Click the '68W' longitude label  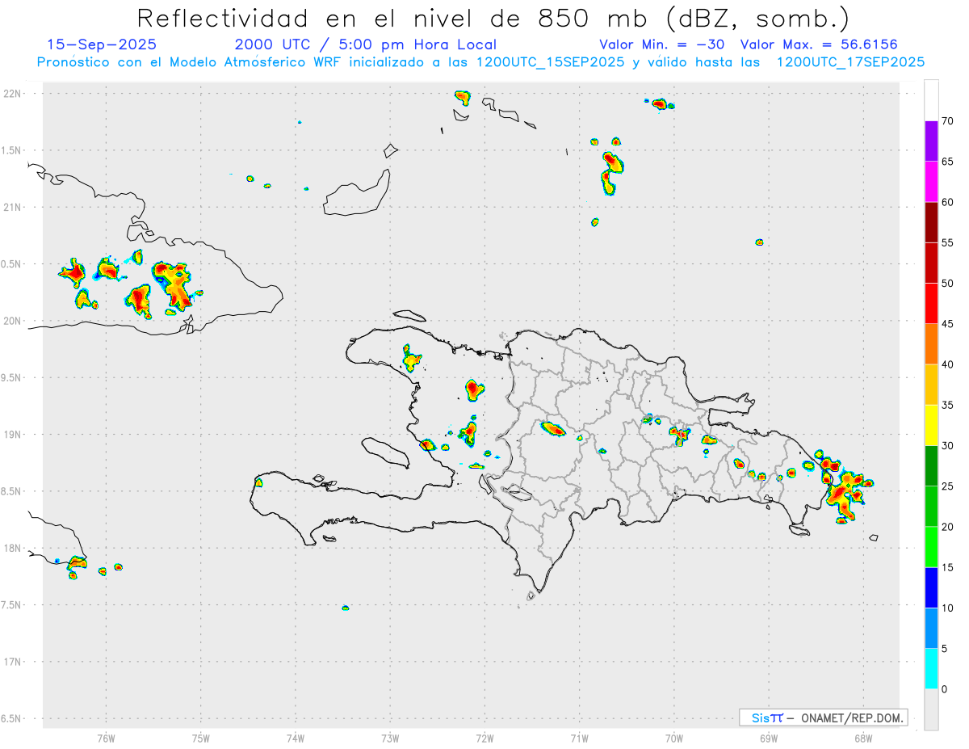click(863, 739)
